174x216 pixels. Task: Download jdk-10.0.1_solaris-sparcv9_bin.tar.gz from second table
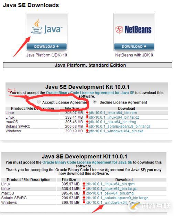117,198
